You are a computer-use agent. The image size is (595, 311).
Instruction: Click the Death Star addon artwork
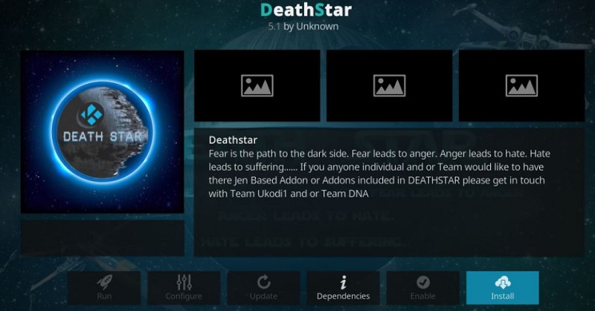pyautogui.click(x=102, y=132)
